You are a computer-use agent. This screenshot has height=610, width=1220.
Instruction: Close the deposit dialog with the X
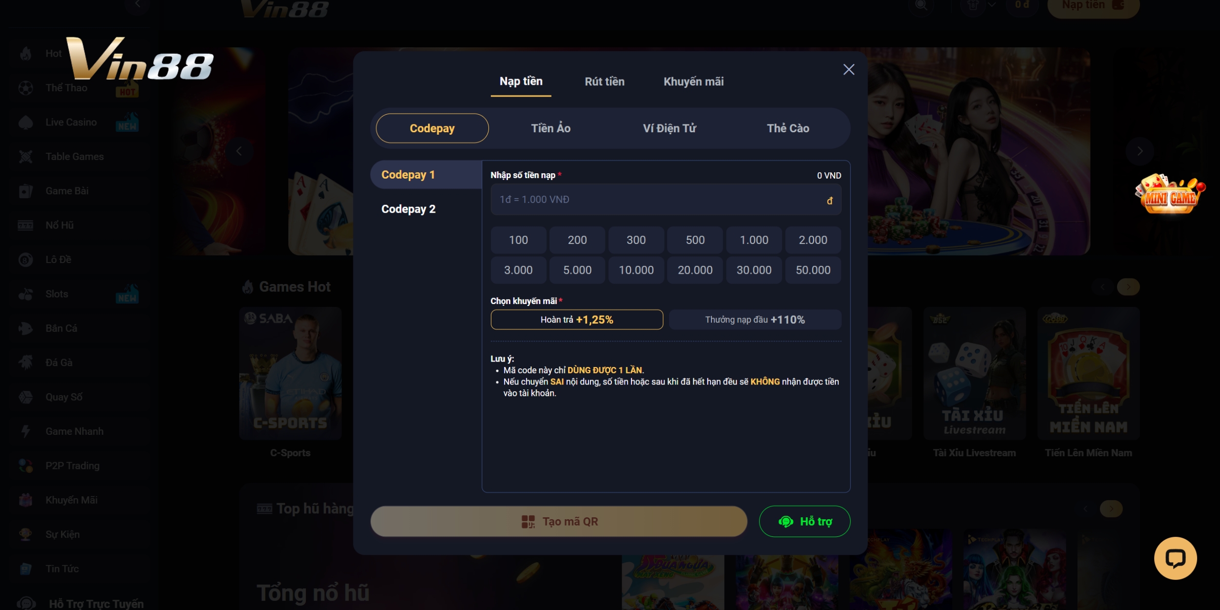849,69
